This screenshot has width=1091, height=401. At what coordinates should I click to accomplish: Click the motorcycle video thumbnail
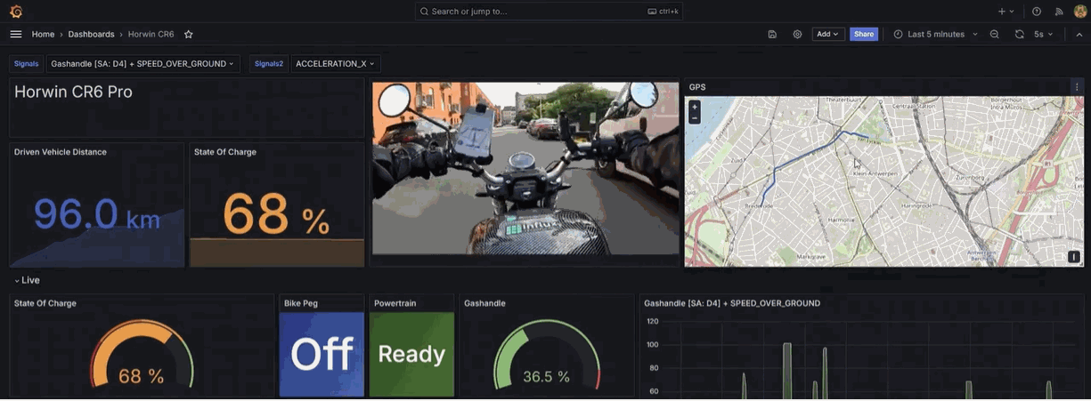[x=525, y=169]
